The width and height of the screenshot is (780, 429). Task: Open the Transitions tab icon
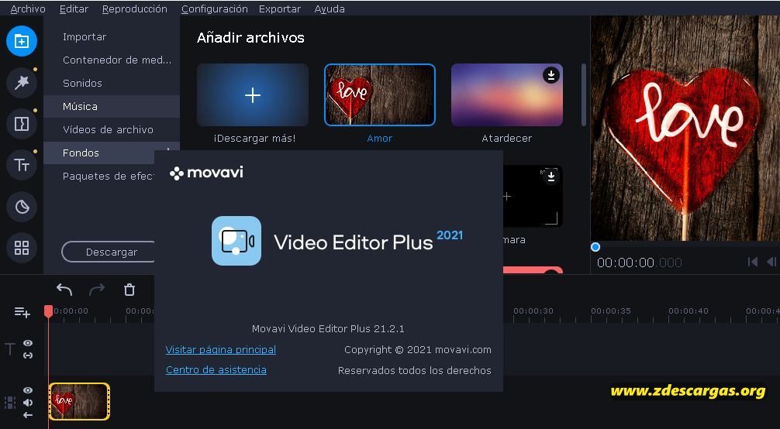(x=22, y=124)
